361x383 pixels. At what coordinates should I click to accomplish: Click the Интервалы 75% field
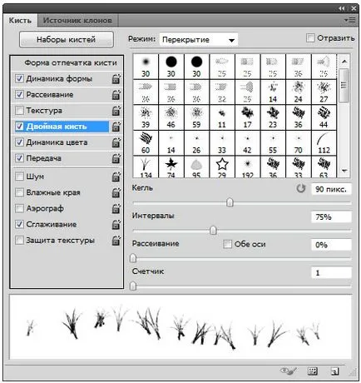coord(331,217)
